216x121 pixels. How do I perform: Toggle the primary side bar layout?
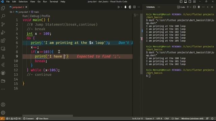[x=181, y=2]
